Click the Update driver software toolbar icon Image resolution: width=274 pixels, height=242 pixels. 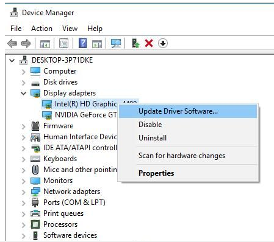pyautogui.click(x=135, y=43)
